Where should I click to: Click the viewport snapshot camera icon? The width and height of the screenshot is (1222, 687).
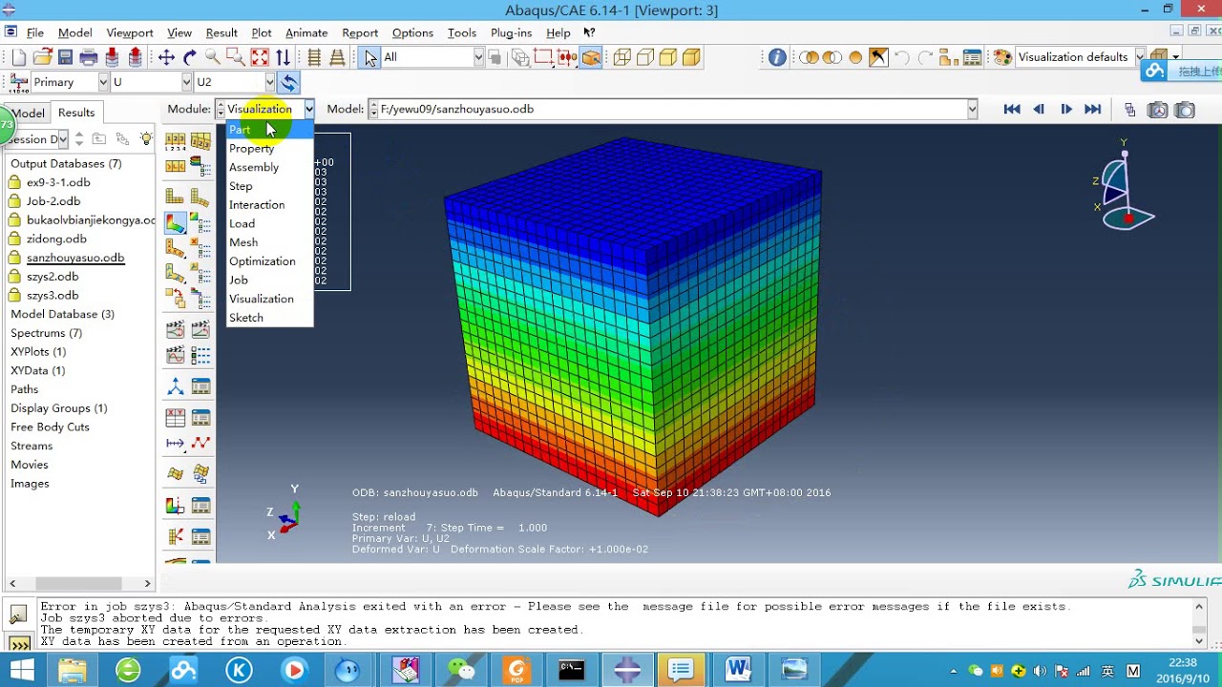click(1185, 110)
